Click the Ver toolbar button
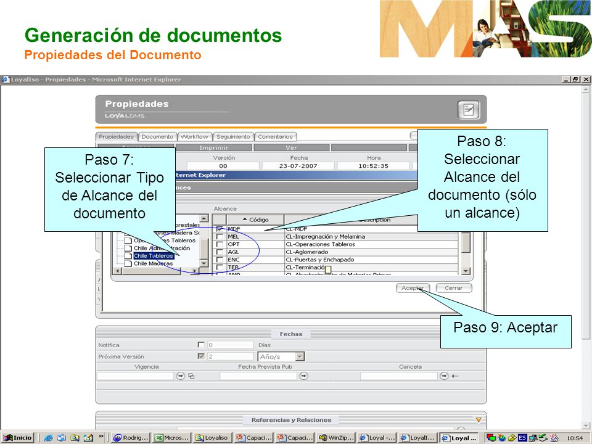 pyautogui.click(x=292, y=147)
